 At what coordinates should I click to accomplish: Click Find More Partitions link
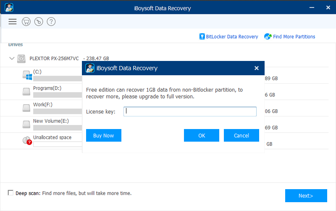click(290, 37)
